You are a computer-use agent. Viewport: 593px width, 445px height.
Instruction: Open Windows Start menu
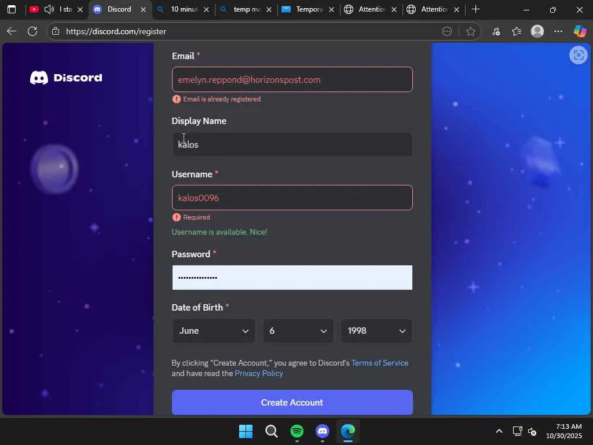click(246, 431)
